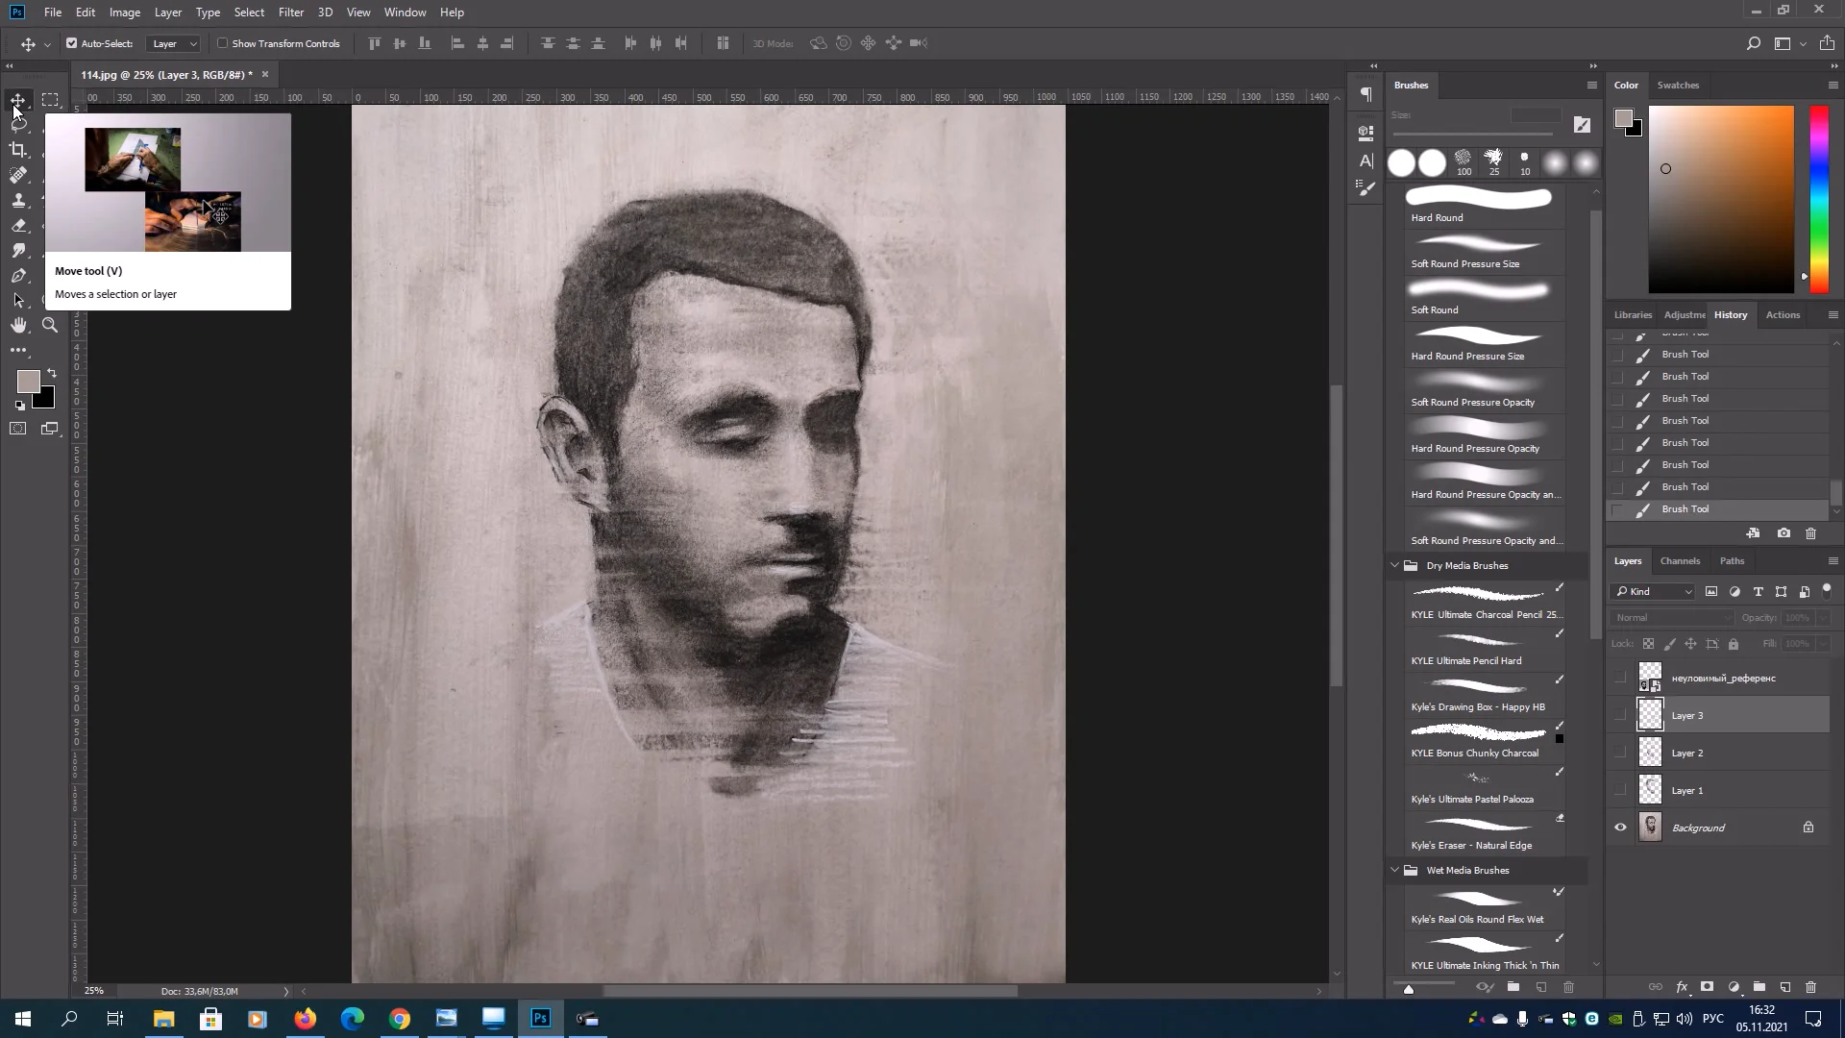
Task: Select the Rectangular Marquee tool
Action: [50, 100]
